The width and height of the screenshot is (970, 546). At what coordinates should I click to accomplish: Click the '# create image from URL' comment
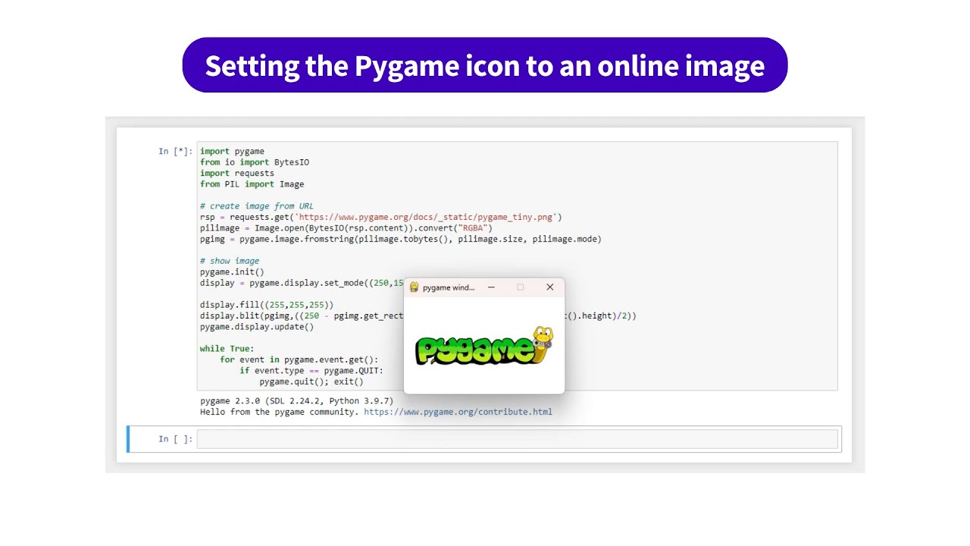coord(257,206)
